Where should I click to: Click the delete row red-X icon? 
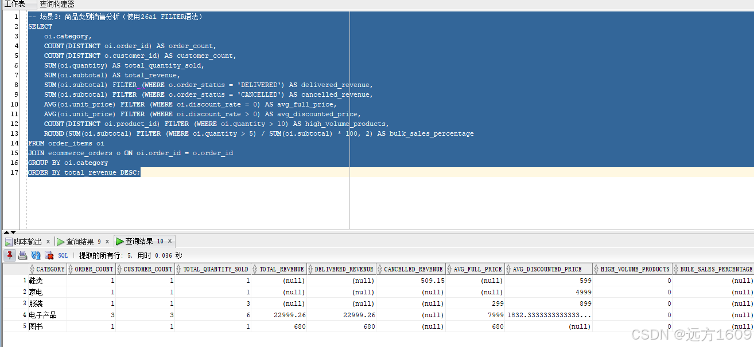(49, 255)
